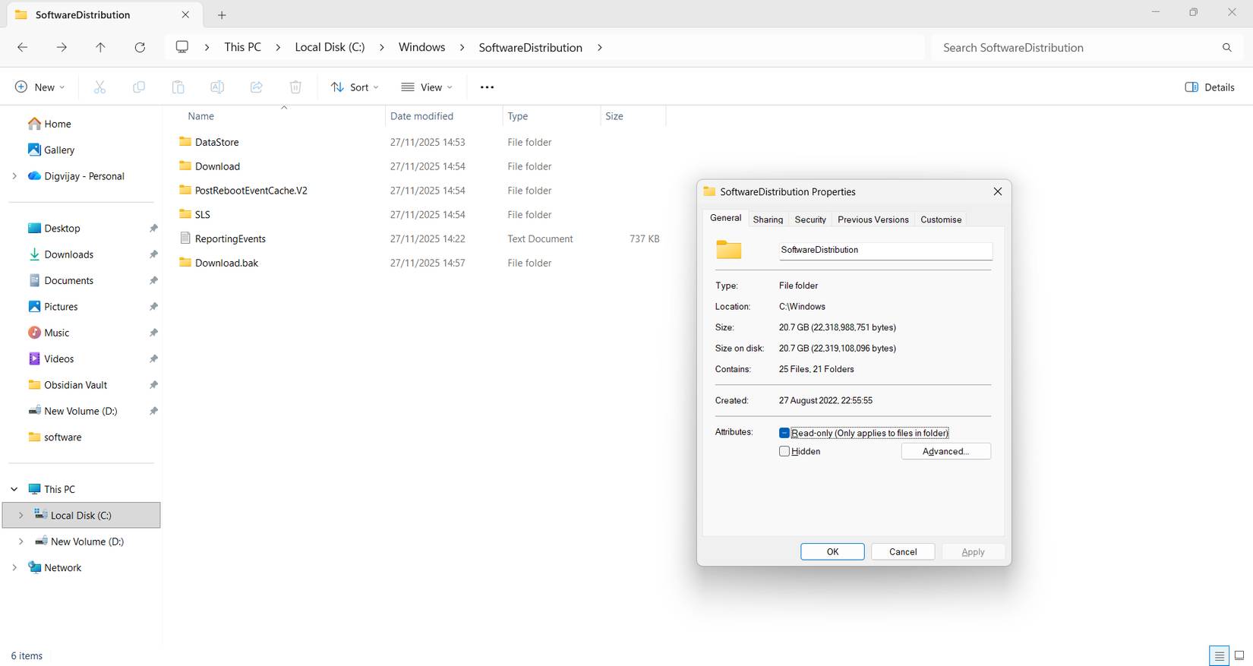Go up one folder level
This screenshot has height=666, width=1253.
click(100, 47)
